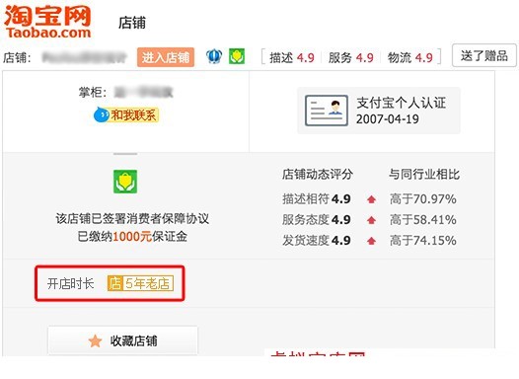
Task: Click the blue crown seller-rank icon
Action: click(x=214, y=56)
